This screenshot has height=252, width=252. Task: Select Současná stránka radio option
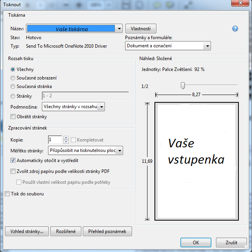pos(13,86)
